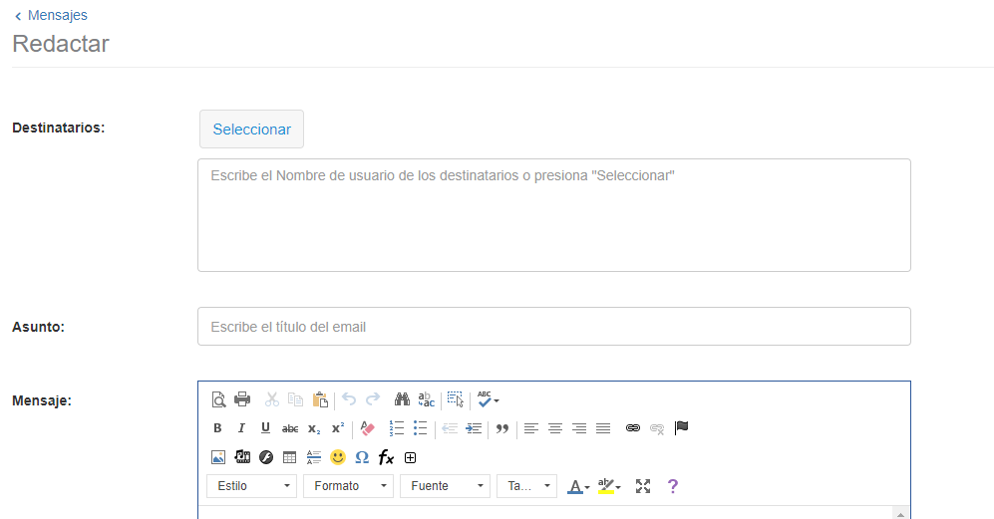Toggle underline text formatting
Viewport: 994px width, 519px height.
pyautogui.click(x=265, y=428)
